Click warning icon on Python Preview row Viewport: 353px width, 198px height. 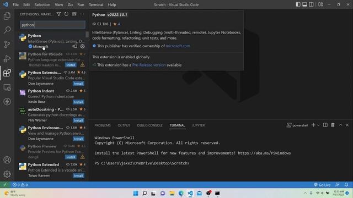(x=83, y=157)
